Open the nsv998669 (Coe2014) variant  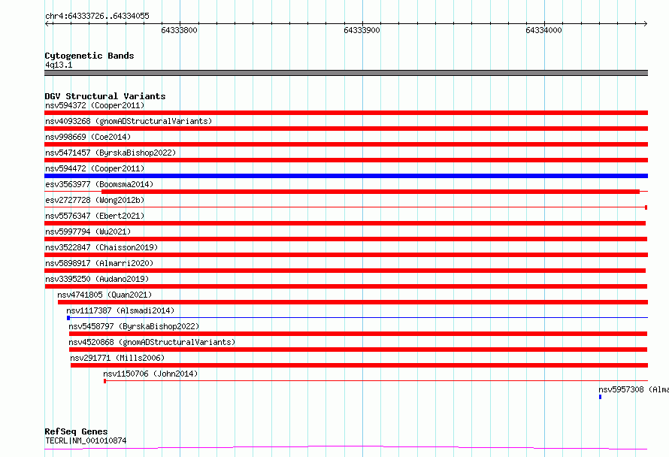tap(88, 137)
